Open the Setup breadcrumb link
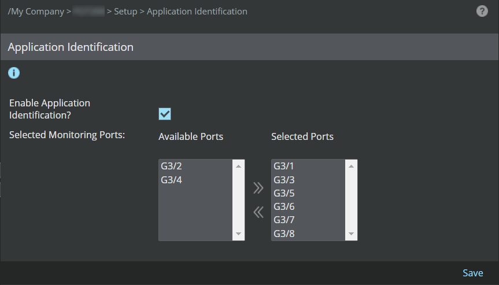Image resolution: width=499 pixels, height=285 pixels. (x=125, y=12)
